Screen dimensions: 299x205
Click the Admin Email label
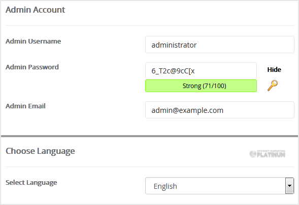click(x=25, y=106)
